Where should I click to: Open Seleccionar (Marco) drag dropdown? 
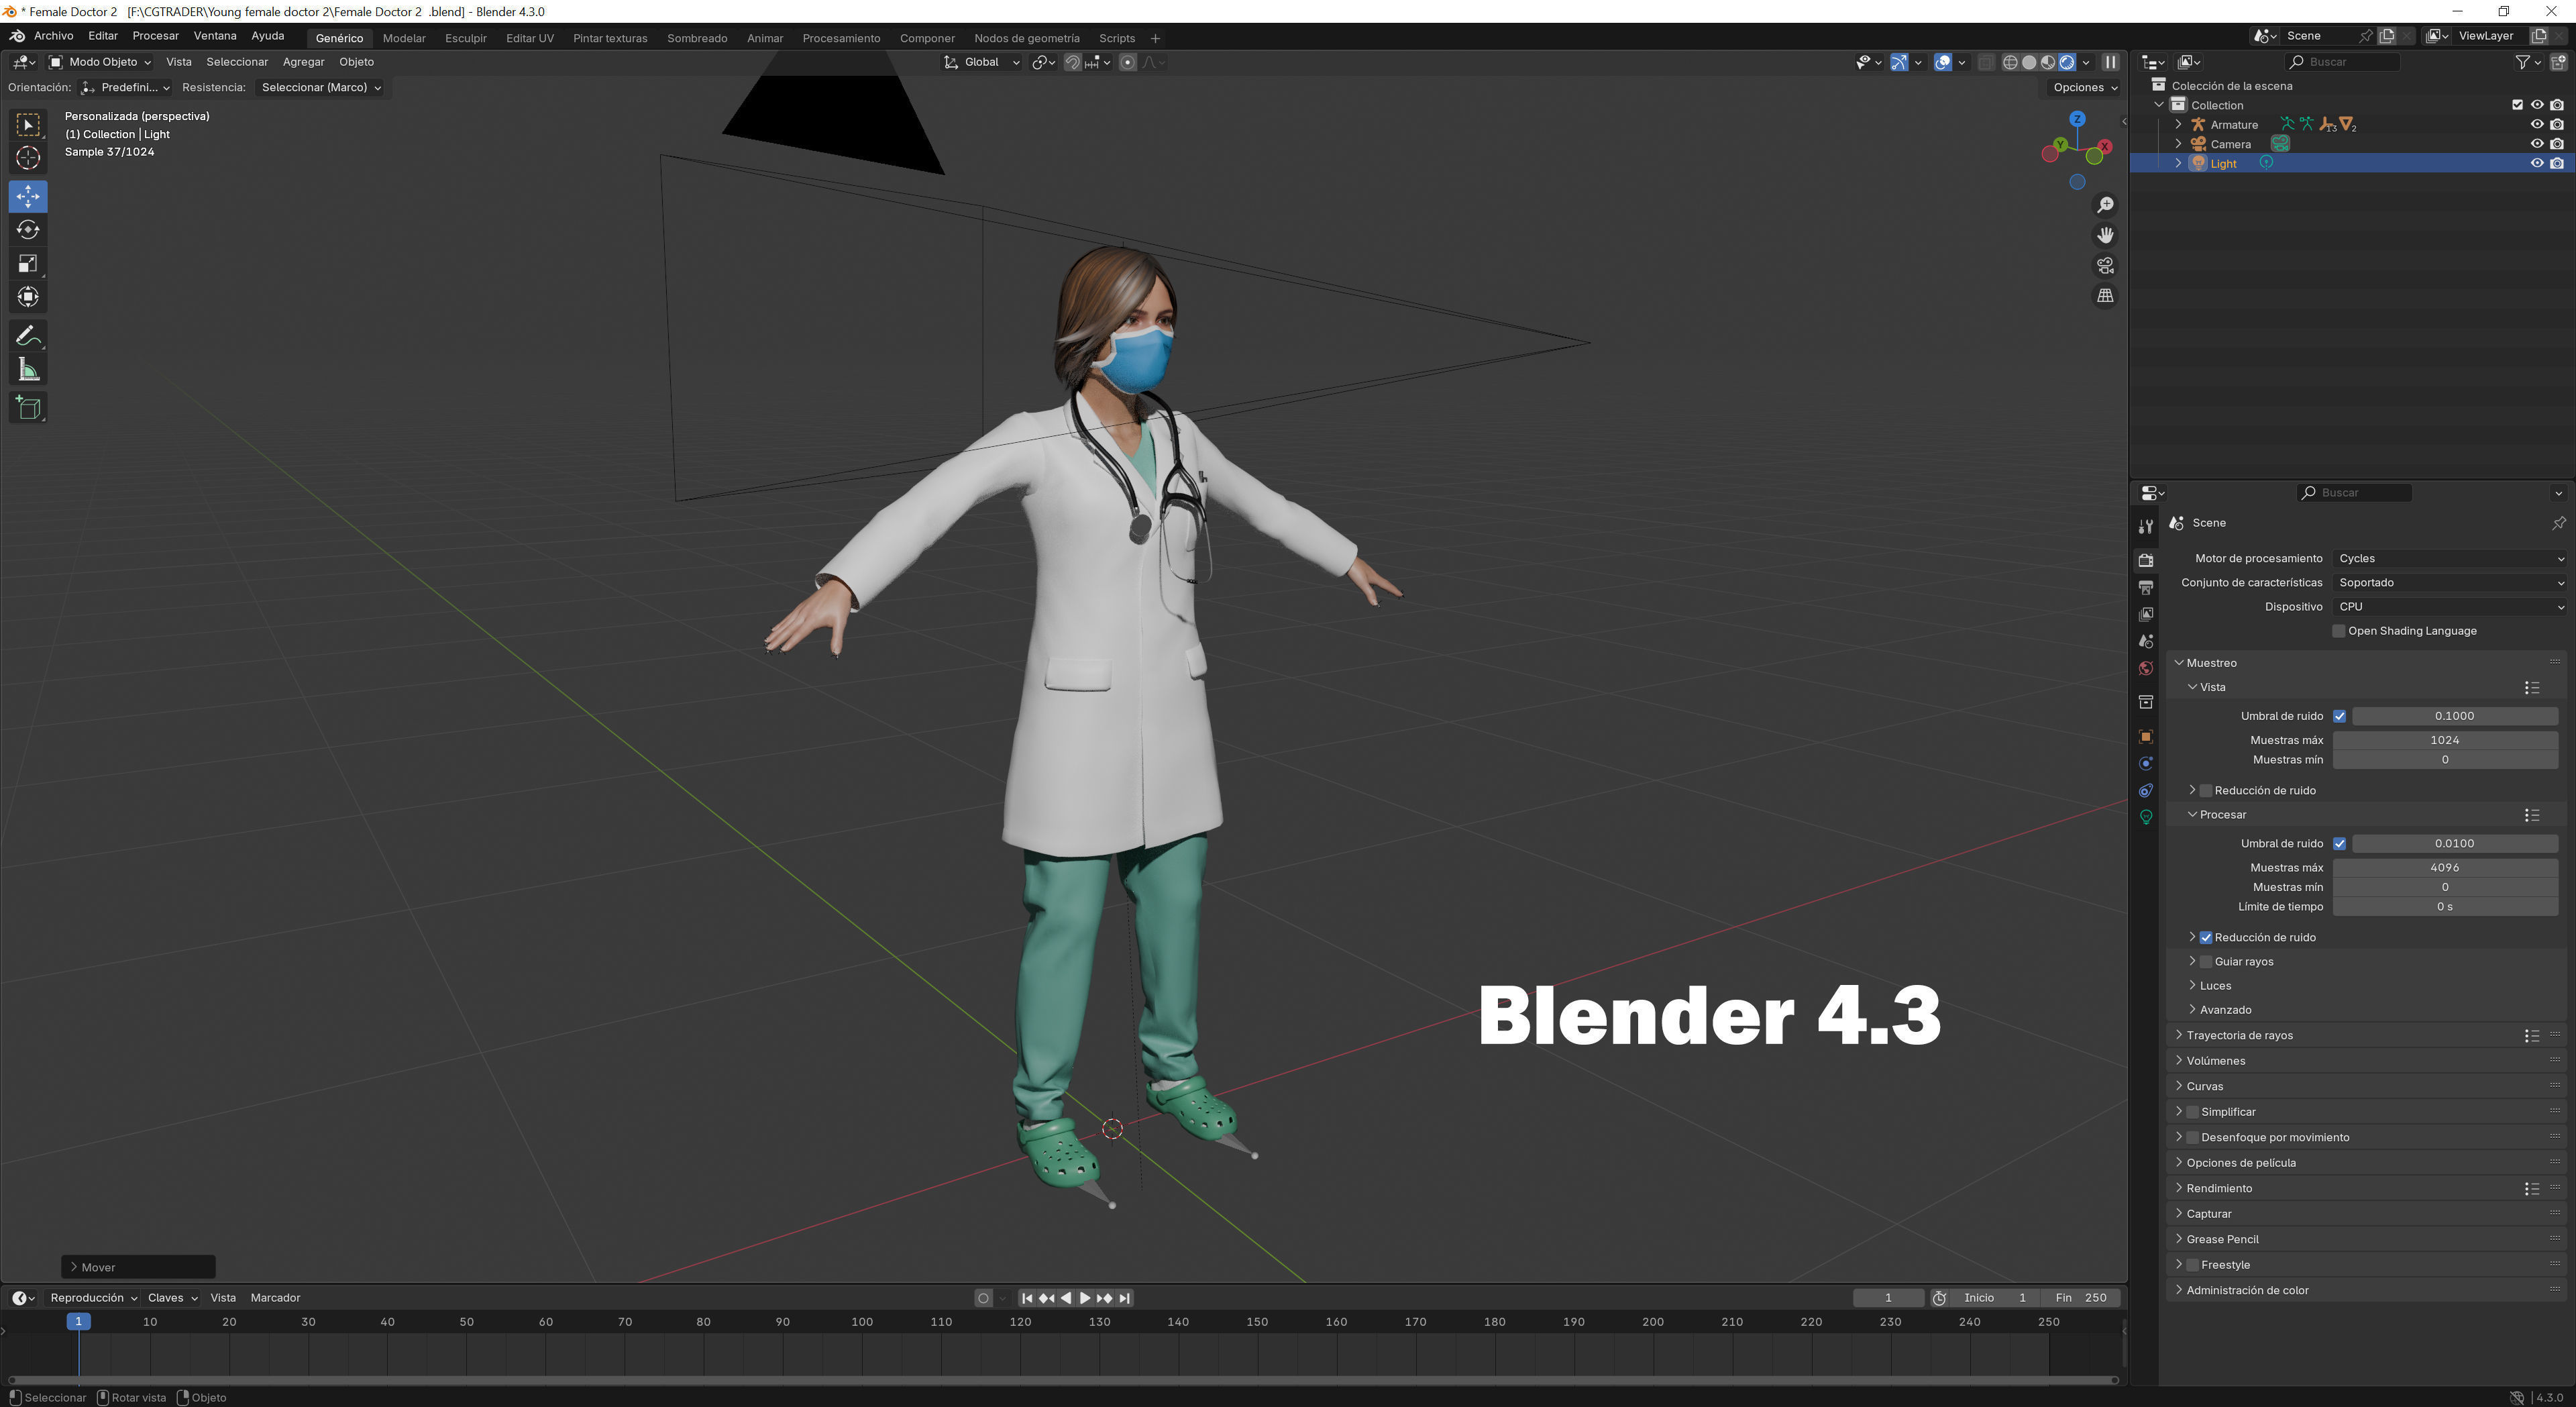[x=320, y=88]
